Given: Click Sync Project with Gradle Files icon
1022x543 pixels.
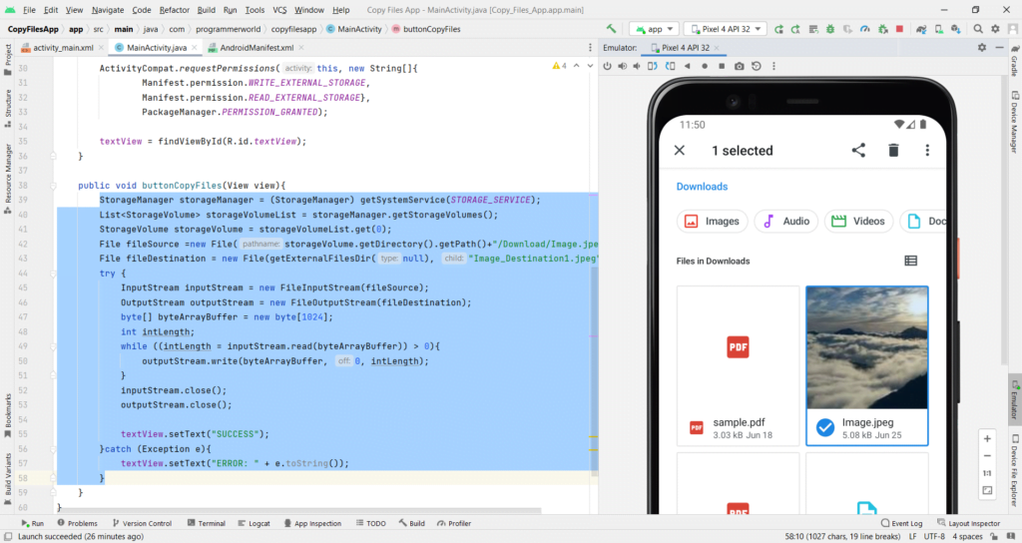Looking at the screenshot, I should [x=921, y=29].
